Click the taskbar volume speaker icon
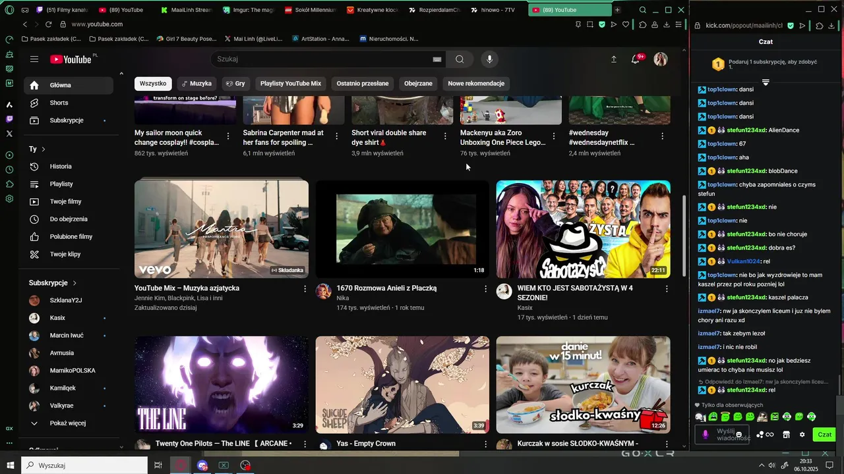The height and width of the screenshot is (474, 844). click(x=773, y=465)
